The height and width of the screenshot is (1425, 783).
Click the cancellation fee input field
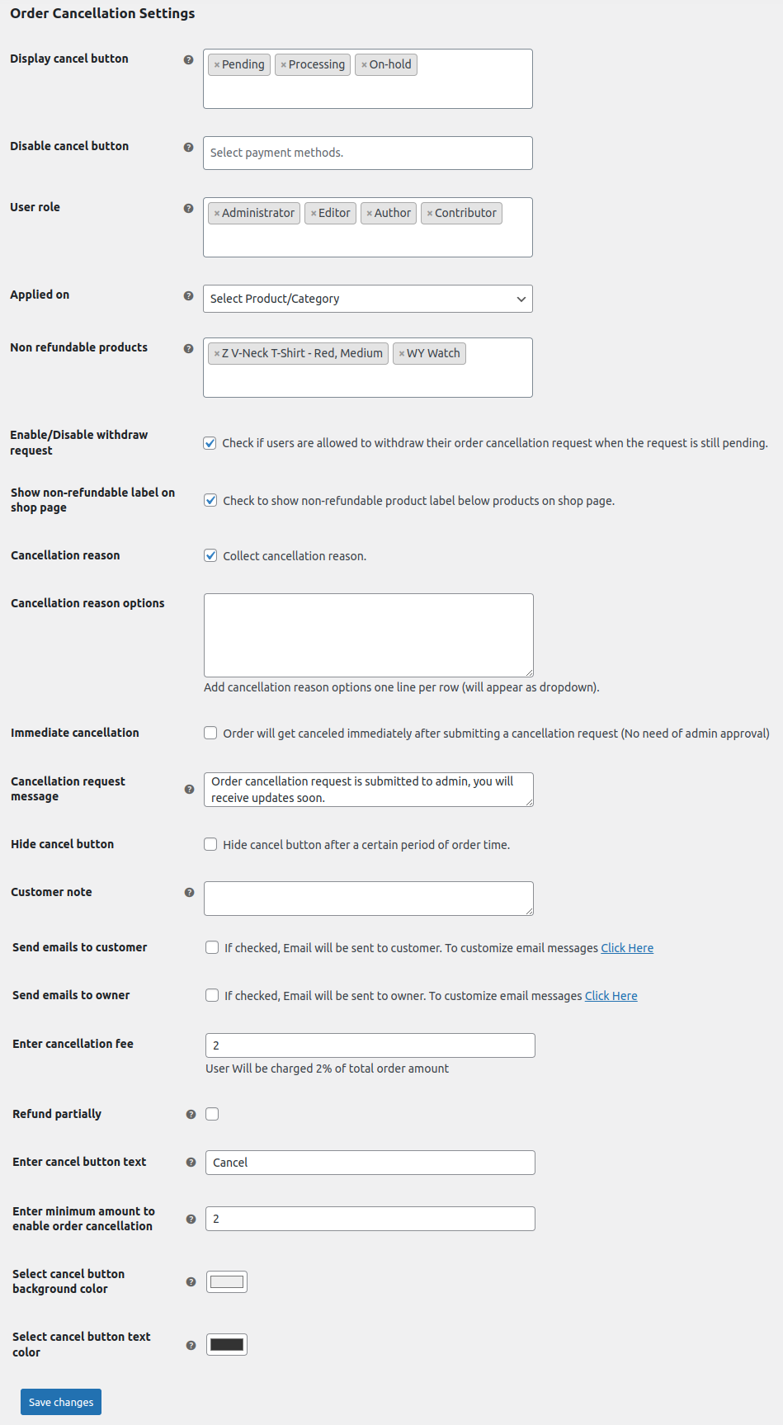click(x=369, y=1045)
